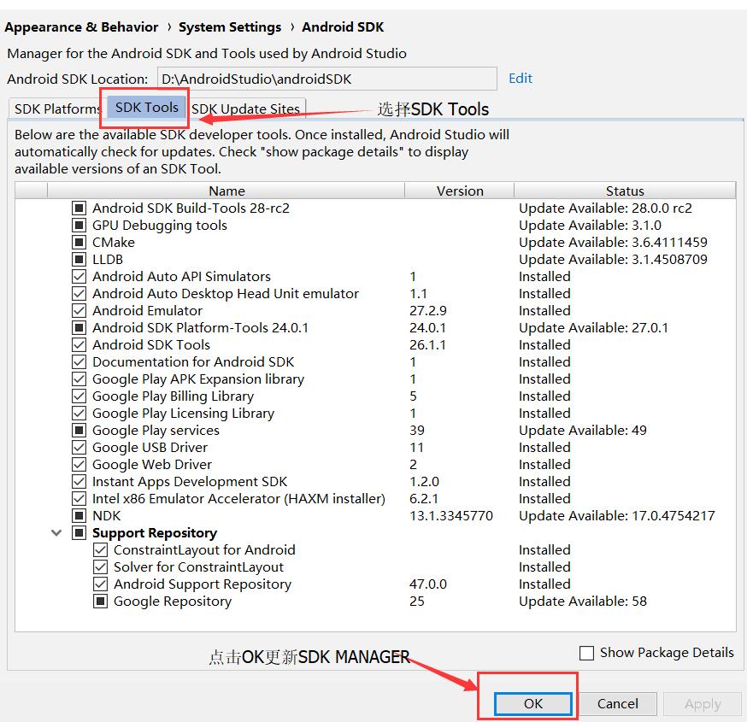Select the 'Update Available: 3.6.4111459' status cell
Screen dimensions: 747x722
coord(613,243)
